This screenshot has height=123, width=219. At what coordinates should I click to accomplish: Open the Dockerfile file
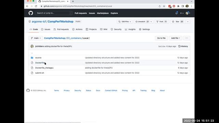point(40,63)
